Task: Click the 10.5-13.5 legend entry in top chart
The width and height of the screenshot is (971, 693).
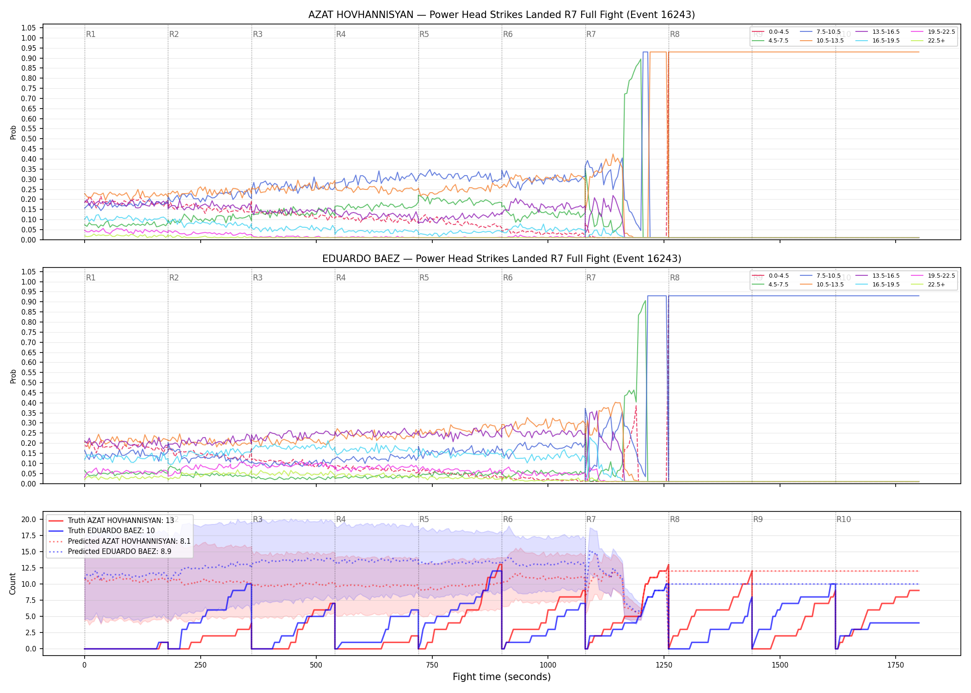Action: 822,41
